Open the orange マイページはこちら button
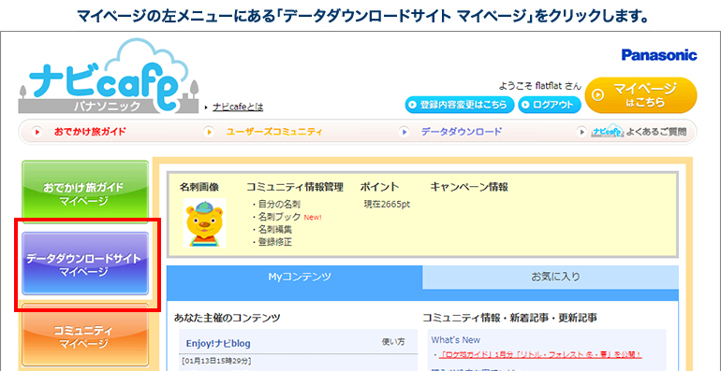The height and width of the screenshot is (371, 721). (641, 95)
